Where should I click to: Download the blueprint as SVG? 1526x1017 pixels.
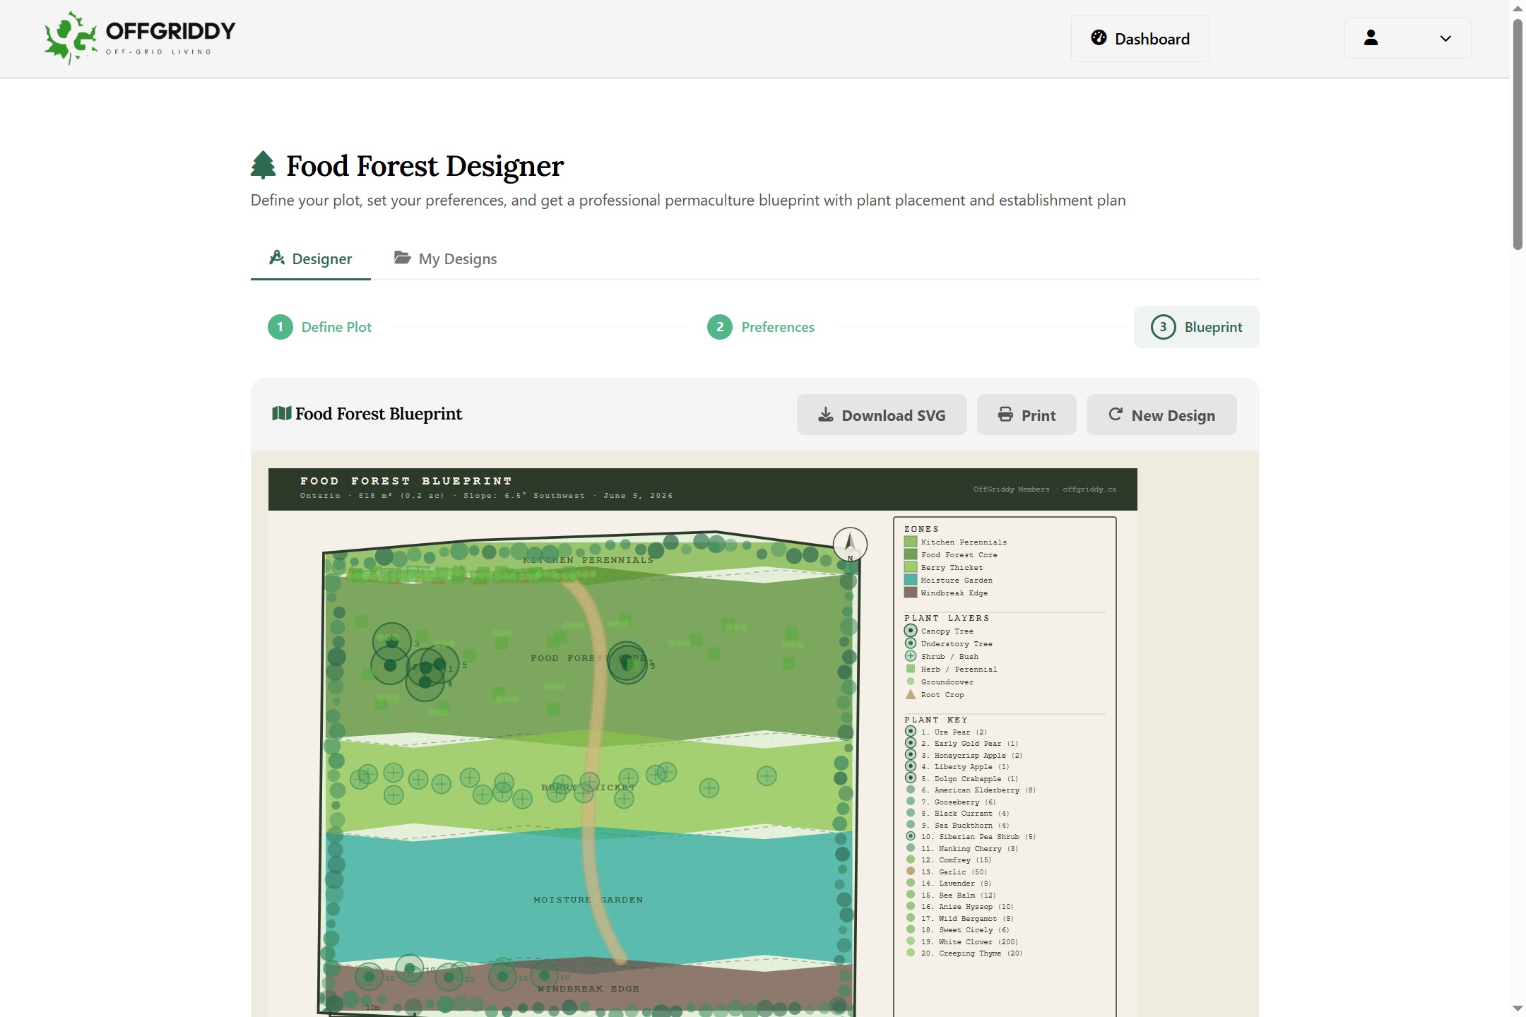coord(882,415)
